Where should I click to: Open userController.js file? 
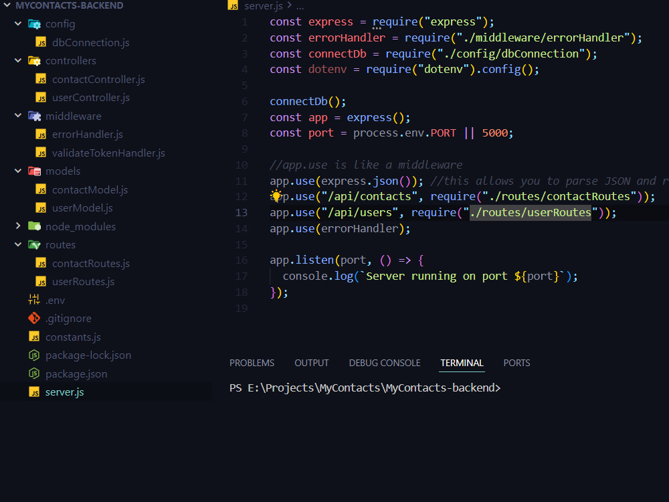tap(91, 98)
